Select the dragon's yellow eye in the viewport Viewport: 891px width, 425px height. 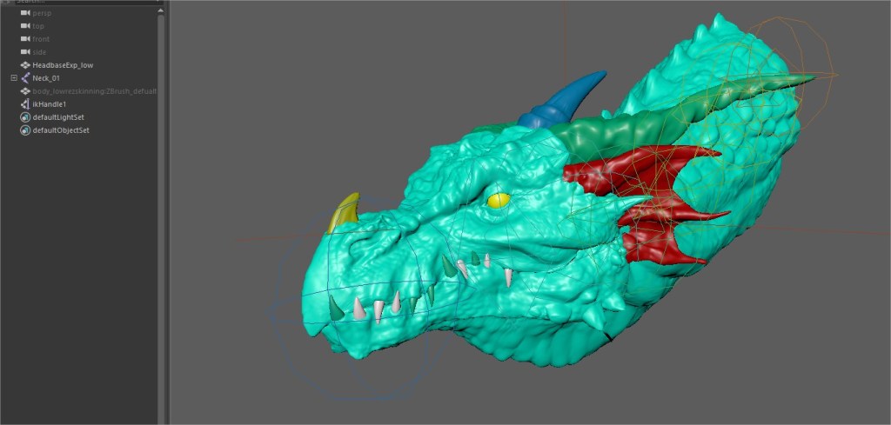(498, 201)
